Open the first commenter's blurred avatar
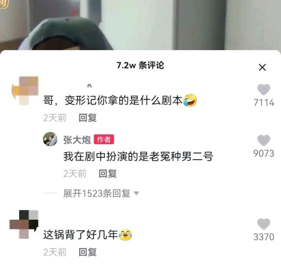 click(x=25, y=90)
